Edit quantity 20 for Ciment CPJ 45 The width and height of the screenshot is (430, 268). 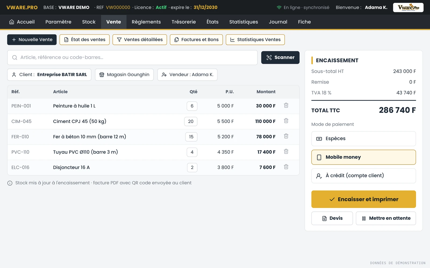point(191,121)
